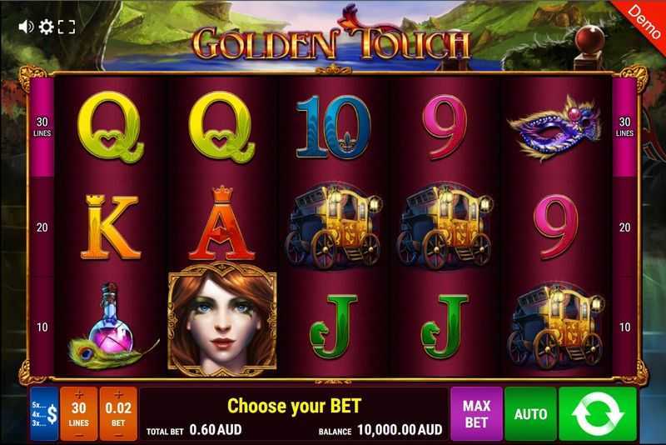This screenshot has width=666, height=445.
Task: Click the MAX BET button
Action: [476, 414]
